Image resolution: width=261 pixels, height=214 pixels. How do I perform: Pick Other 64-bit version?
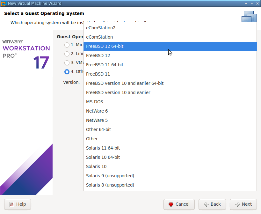tap(170, 129)
